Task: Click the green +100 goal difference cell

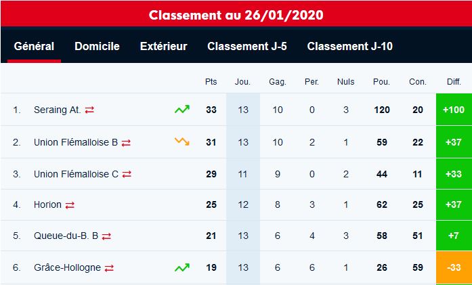Action: [x=454, y=110]
